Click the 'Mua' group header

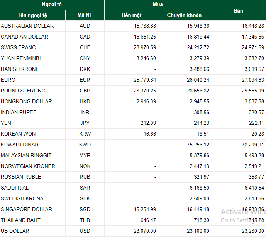pos(158,5)
